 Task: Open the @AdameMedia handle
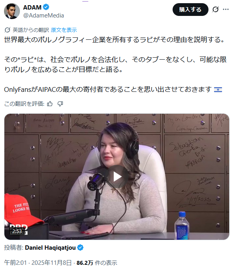pyautogui.click(x=43, y=16)
